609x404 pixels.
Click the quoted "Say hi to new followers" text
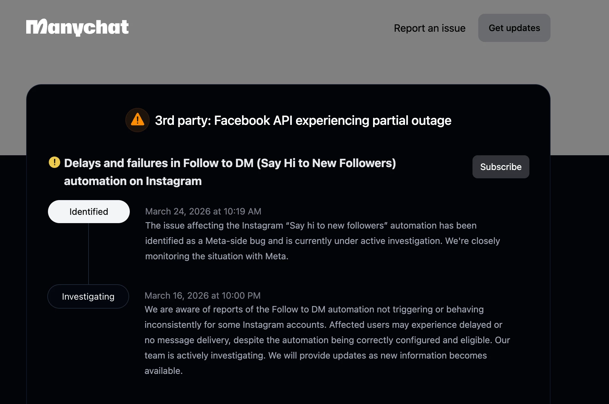click(x=337, y=225)
